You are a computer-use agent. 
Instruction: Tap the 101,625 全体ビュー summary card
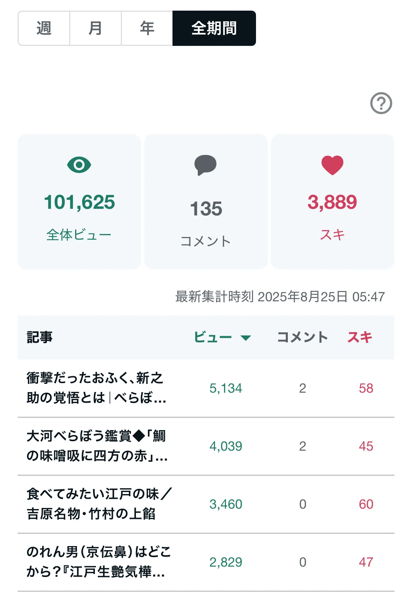click(x=79, y=201)
